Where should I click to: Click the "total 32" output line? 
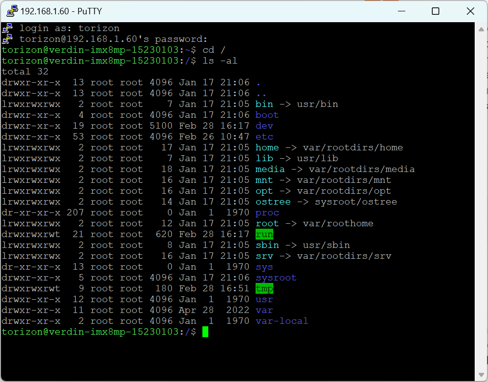pyautogui.click(x=25, y=71)
